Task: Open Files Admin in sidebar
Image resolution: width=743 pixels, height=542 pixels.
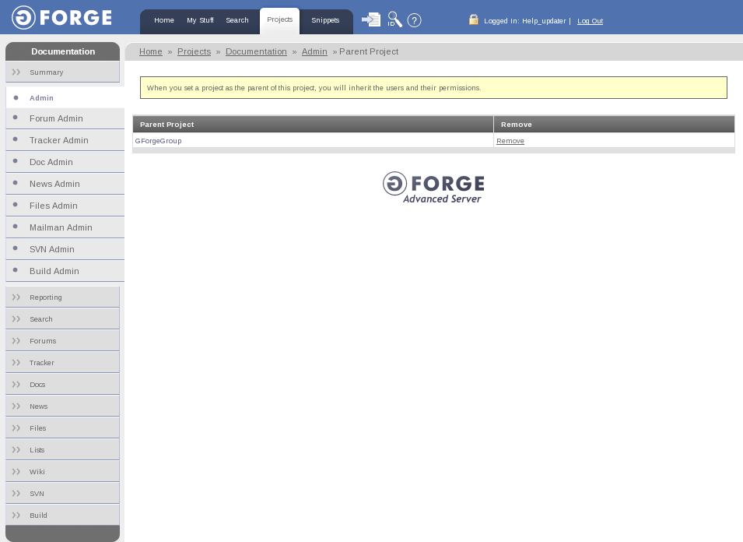Action: tap(65, 206)
